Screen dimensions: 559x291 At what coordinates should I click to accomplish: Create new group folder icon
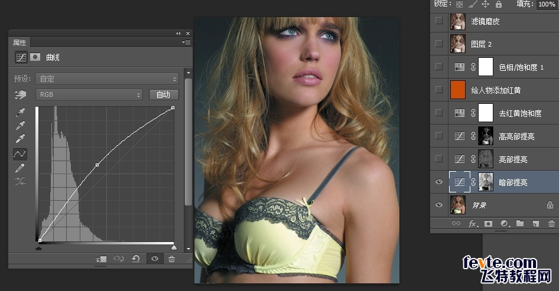[520, 223]
